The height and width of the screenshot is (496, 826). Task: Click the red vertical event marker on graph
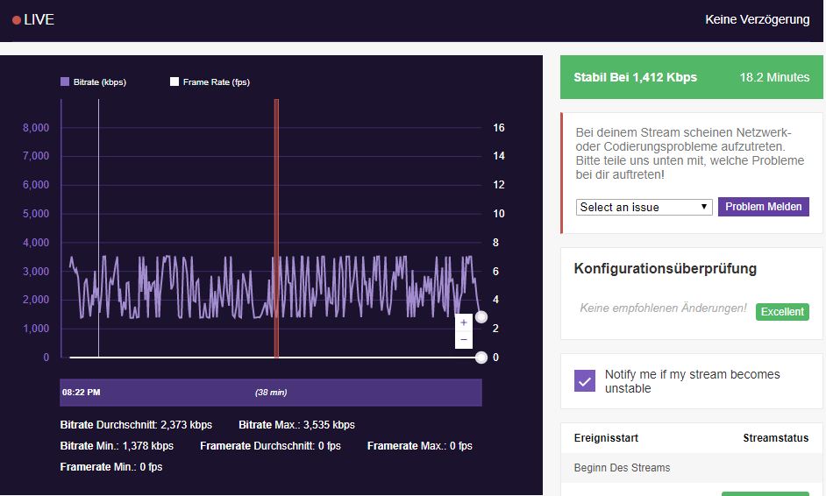tap(276, 228)
